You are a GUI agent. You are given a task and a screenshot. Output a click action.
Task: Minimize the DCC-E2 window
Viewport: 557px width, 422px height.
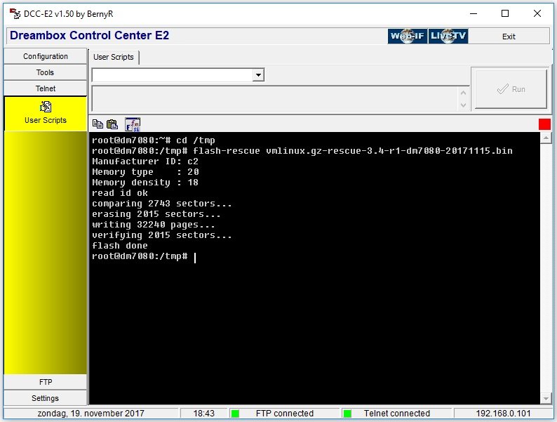[x=473, y=14]
